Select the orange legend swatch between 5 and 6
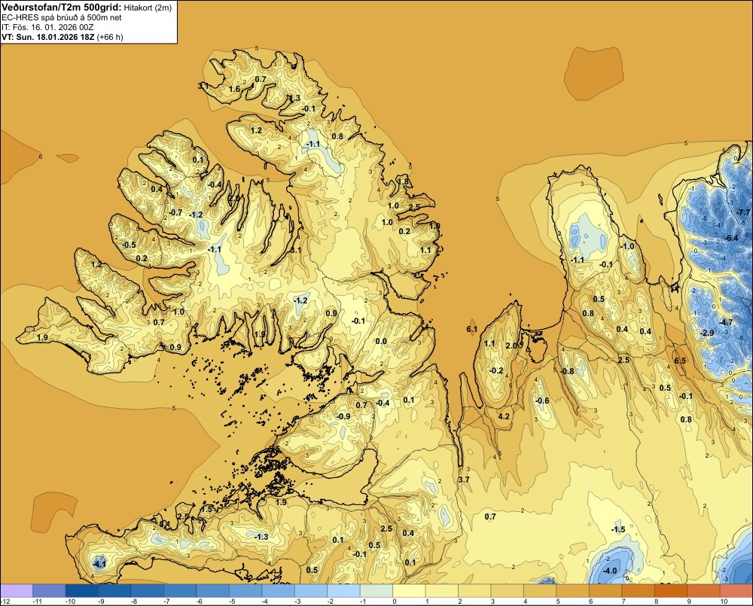This screenshot has width=753, height=606. tap(572, 590)
